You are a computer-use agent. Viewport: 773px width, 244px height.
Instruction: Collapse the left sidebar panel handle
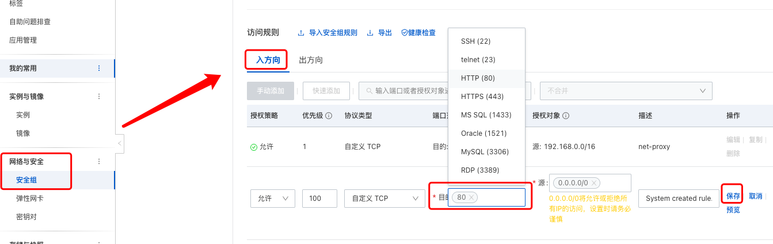click(x=120, y=143)
